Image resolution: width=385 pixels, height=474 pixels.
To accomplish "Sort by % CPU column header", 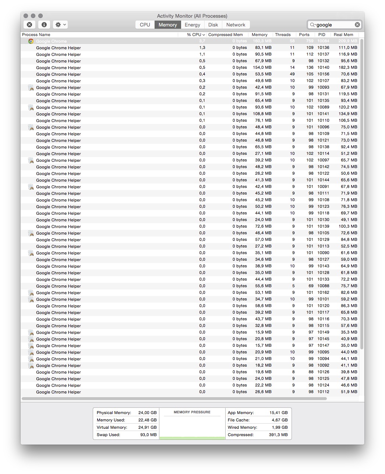I will [192, 35].
